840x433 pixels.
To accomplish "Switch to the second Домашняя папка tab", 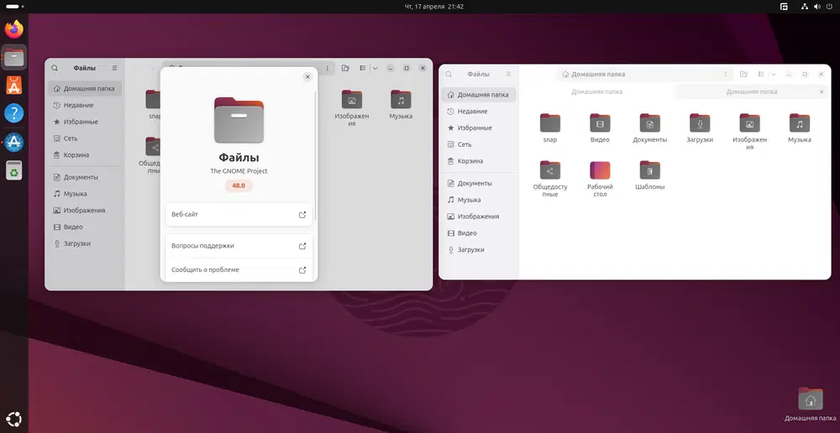I will tap(752, 91).
